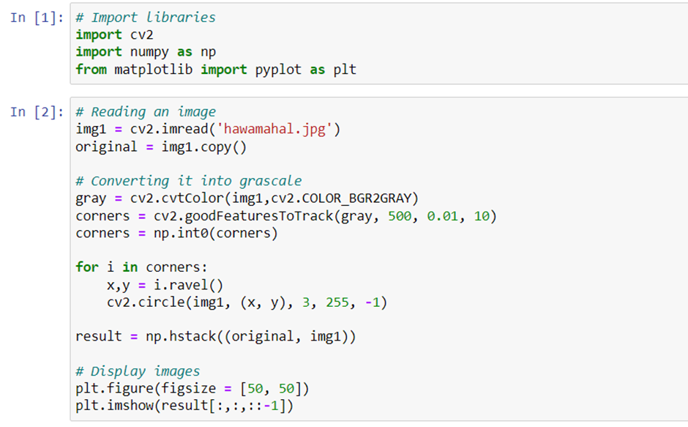The image size is (688, 427).
Task: Click the 'np.int0(corners)' line
Action: point(177,233)
